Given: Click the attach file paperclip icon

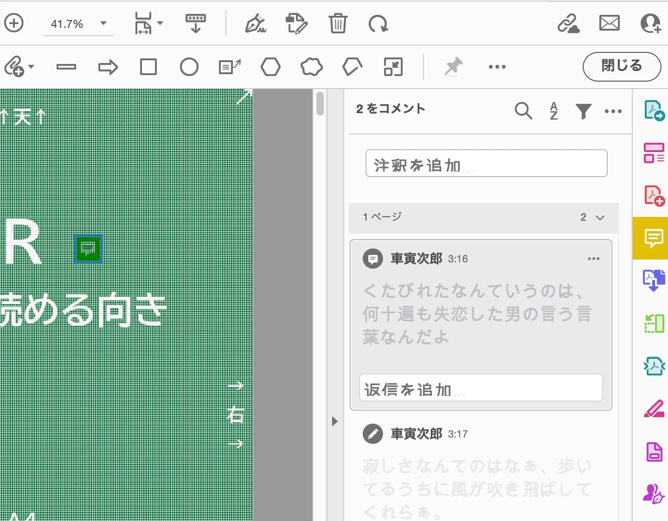Looking at the screenshot, I should point(13,66).
